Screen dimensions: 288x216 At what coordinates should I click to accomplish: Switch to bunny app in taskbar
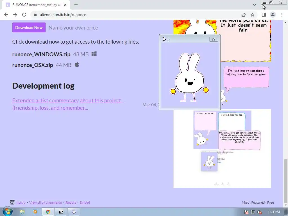tap(74, 212)
